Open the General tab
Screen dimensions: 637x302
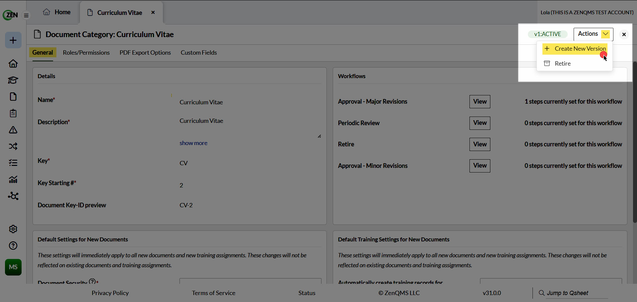(42, 53)
